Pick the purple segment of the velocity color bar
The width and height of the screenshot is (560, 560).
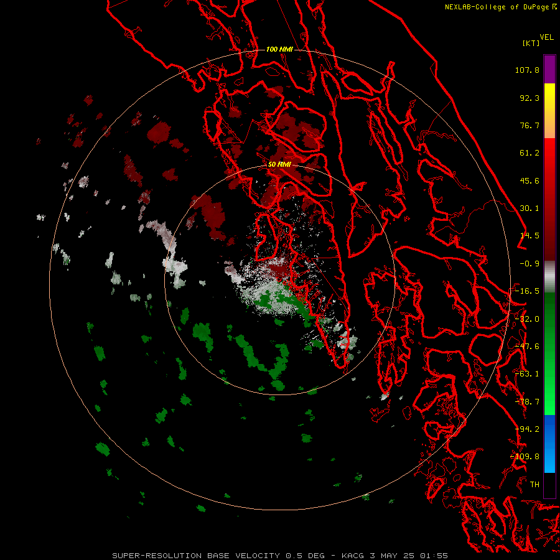(549, 69)
